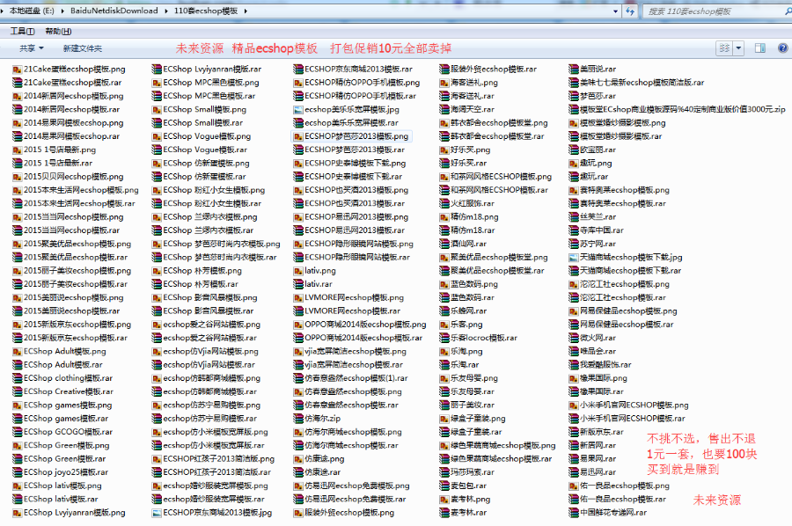Select file OPPO商城2014版ecshop模板.rar

[358, 339]
